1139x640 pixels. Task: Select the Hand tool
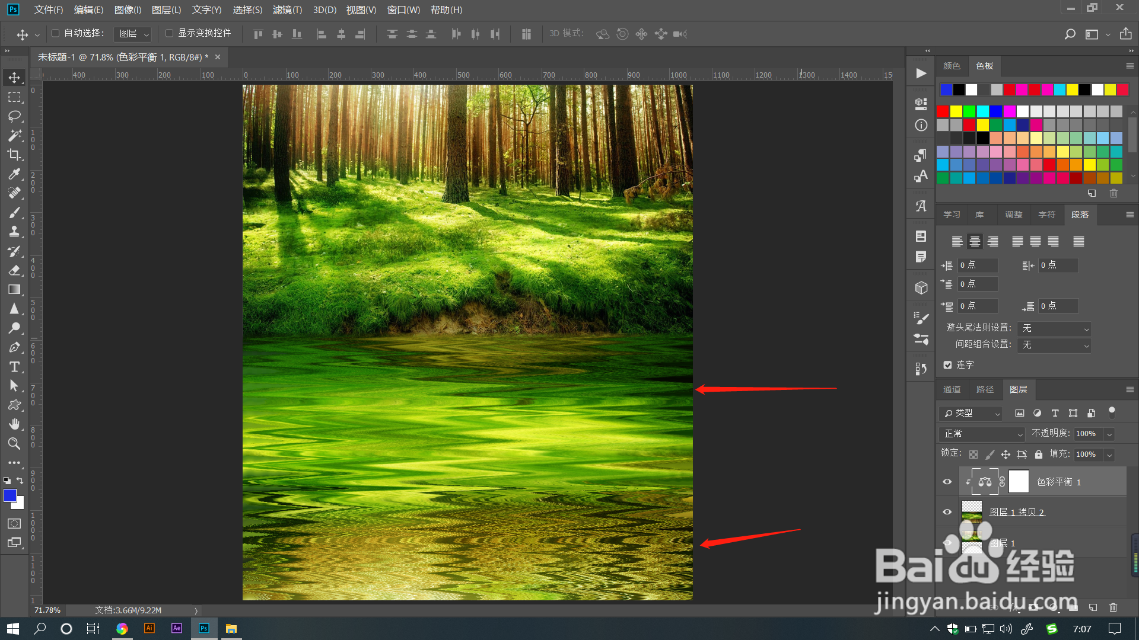coord(14,424)
